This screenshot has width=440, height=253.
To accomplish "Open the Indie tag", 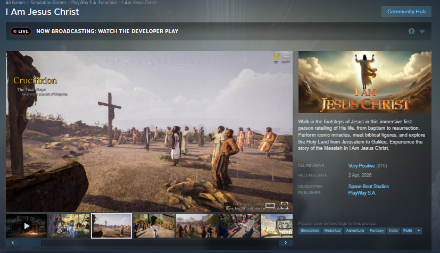I will [393, 231].
